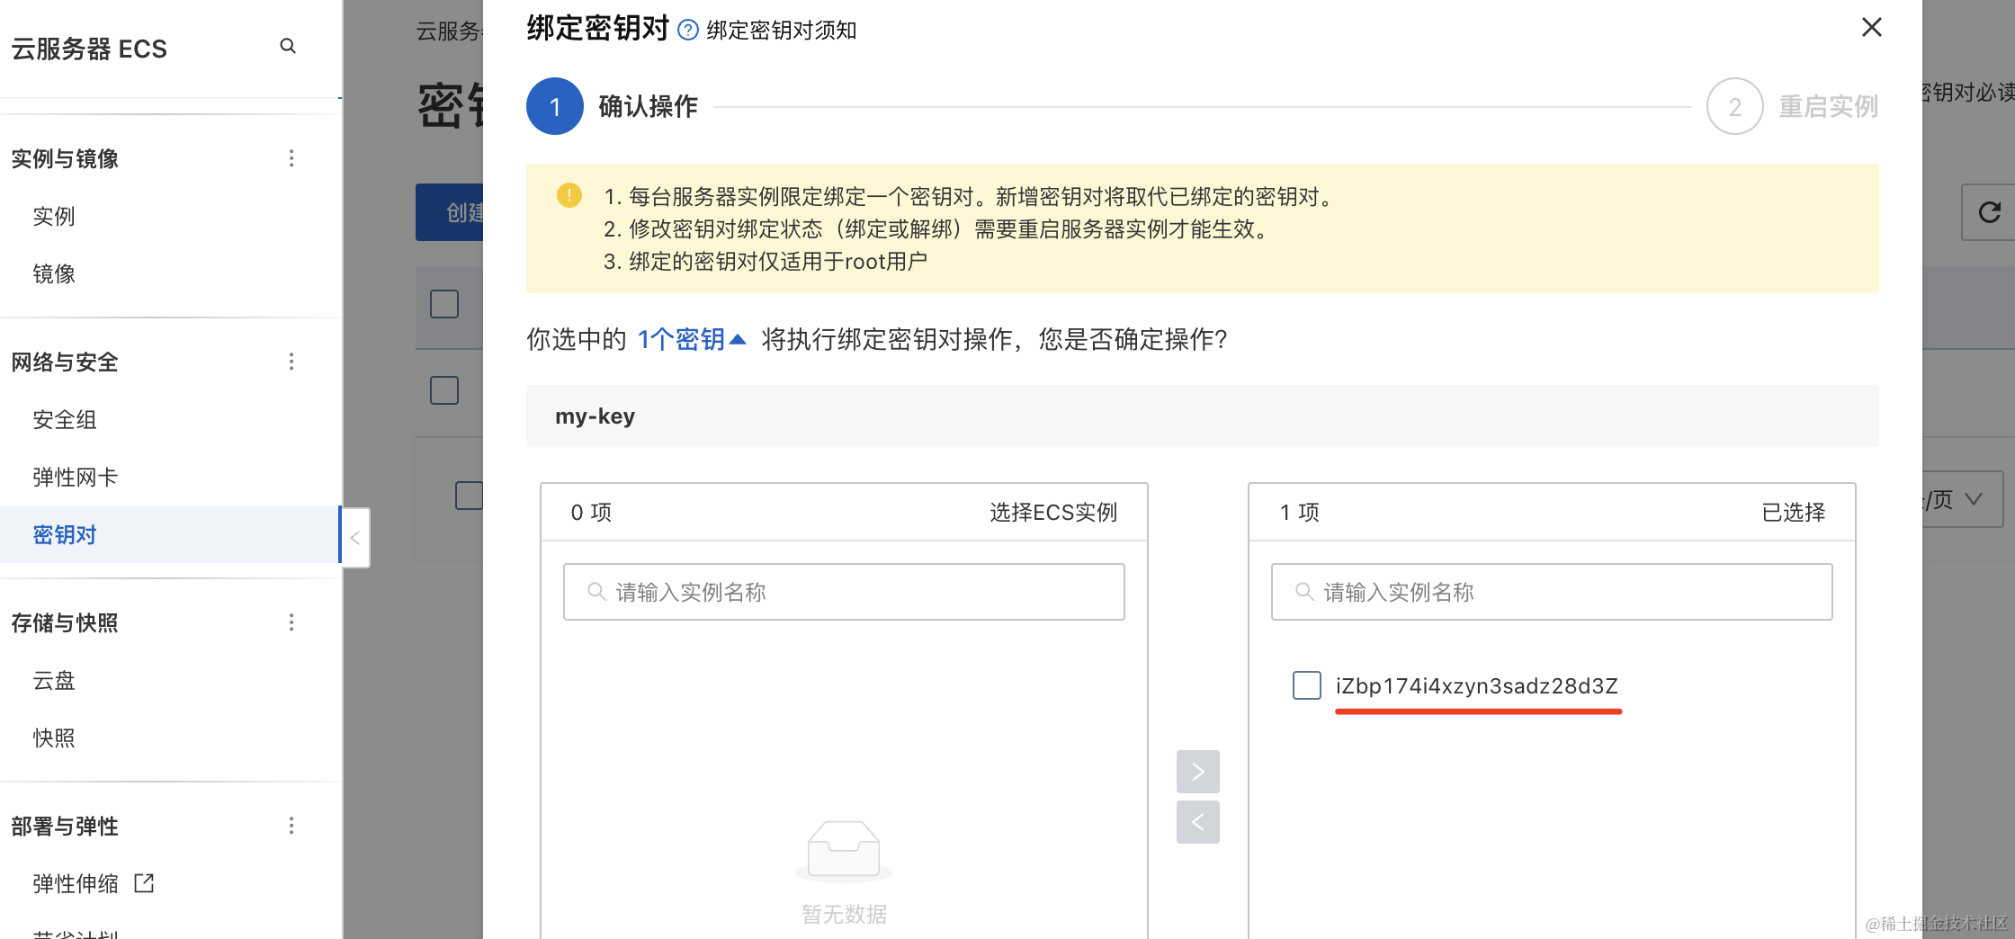This screenshot has height=939, width=2015.
Task: Click the move-left transfer arrow button
Action: pyautogui.click(x=1197, y=822)
